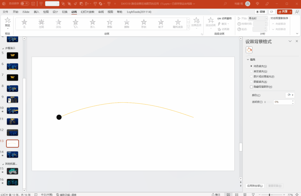Viewport: 301px width, 196px height.
Task: Select the None (无) animation effect
Action: tap(24, 24)
